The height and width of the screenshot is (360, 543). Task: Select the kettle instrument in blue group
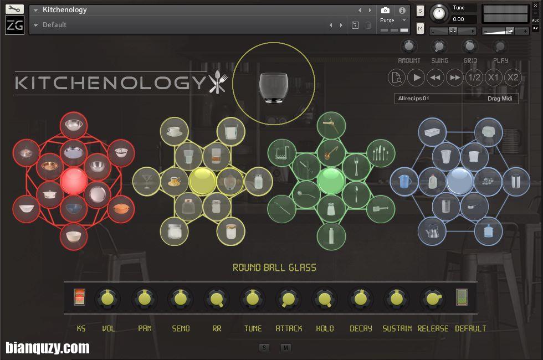pyautogui.click(x=432, y=232)
